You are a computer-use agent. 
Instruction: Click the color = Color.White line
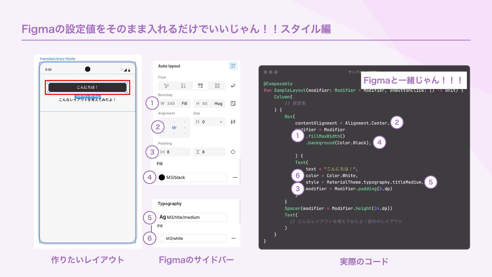(332, 176)
